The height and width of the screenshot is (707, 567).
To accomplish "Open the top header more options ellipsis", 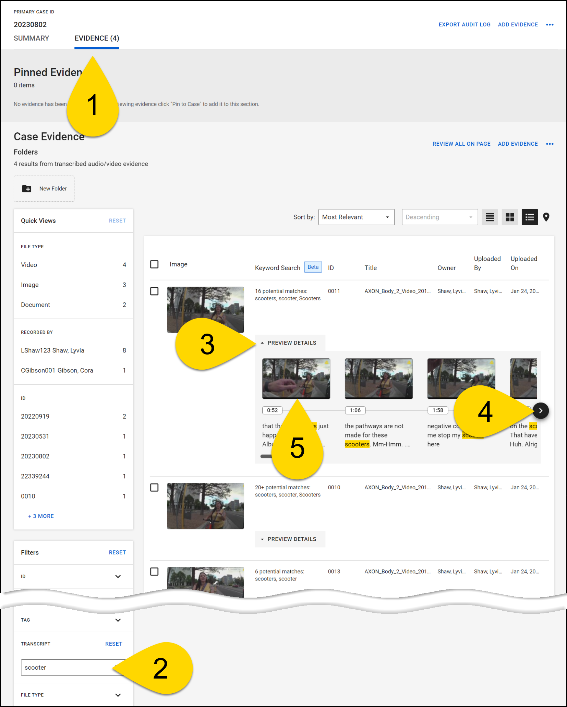I will click(550, 25).
